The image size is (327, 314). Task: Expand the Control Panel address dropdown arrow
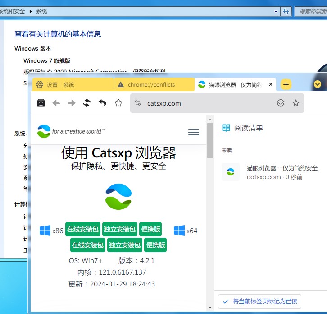click(276, 11)
